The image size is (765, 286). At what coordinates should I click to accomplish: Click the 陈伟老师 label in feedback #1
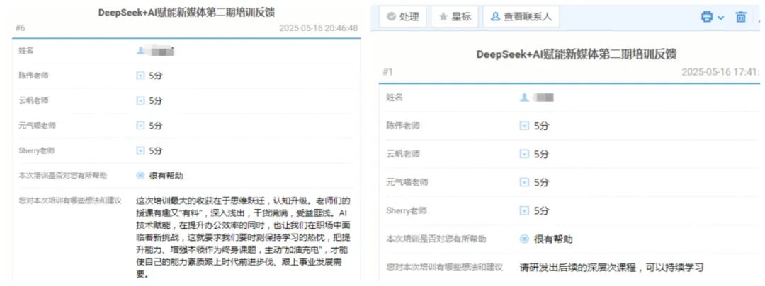click(x=403, y=126)
